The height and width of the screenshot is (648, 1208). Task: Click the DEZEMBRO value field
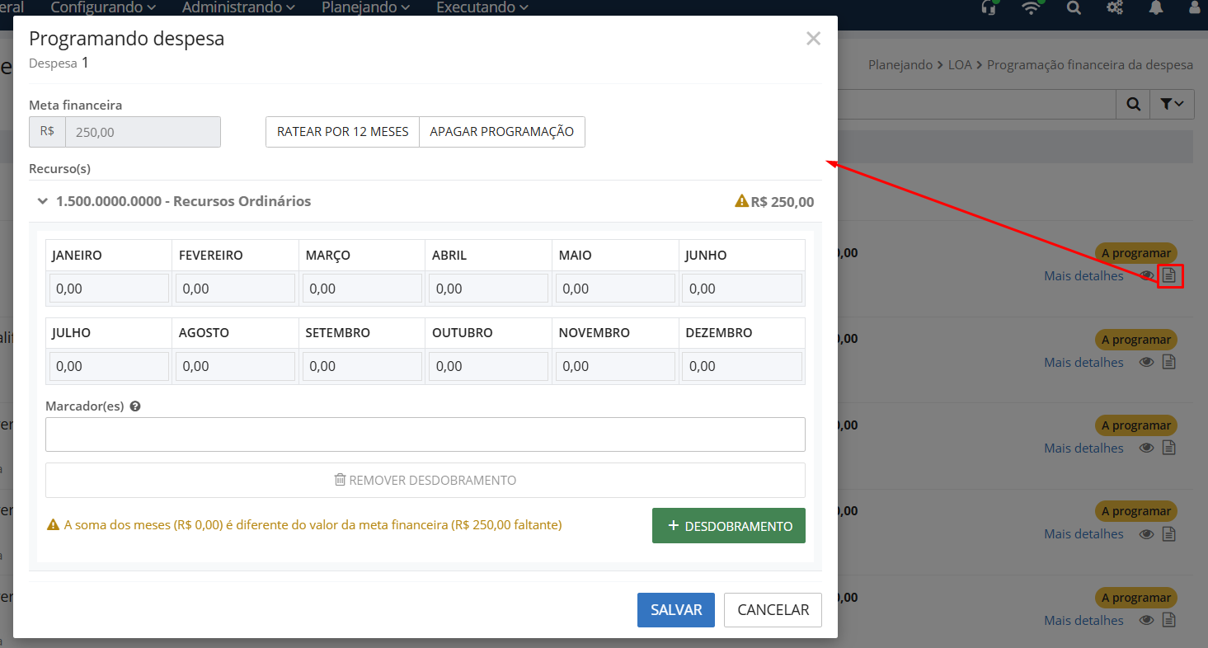[742, 366]
